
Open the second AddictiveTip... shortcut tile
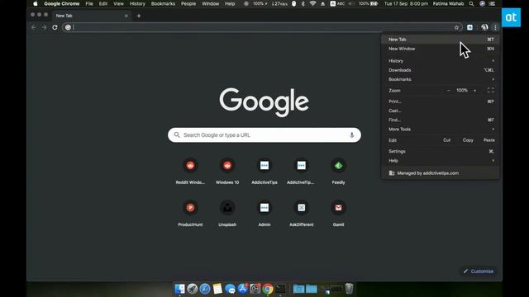coord(301,172)
